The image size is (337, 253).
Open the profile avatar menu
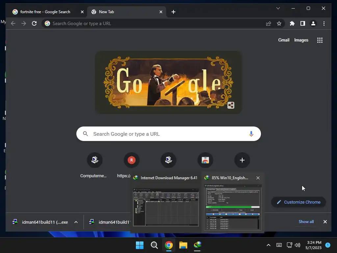313,23
